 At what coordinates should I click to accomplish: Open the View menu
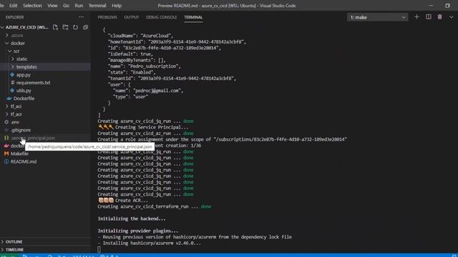[x=52, y=6]
